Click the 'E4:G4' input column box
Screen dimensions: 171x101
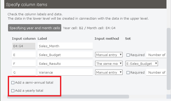[24, 46]
